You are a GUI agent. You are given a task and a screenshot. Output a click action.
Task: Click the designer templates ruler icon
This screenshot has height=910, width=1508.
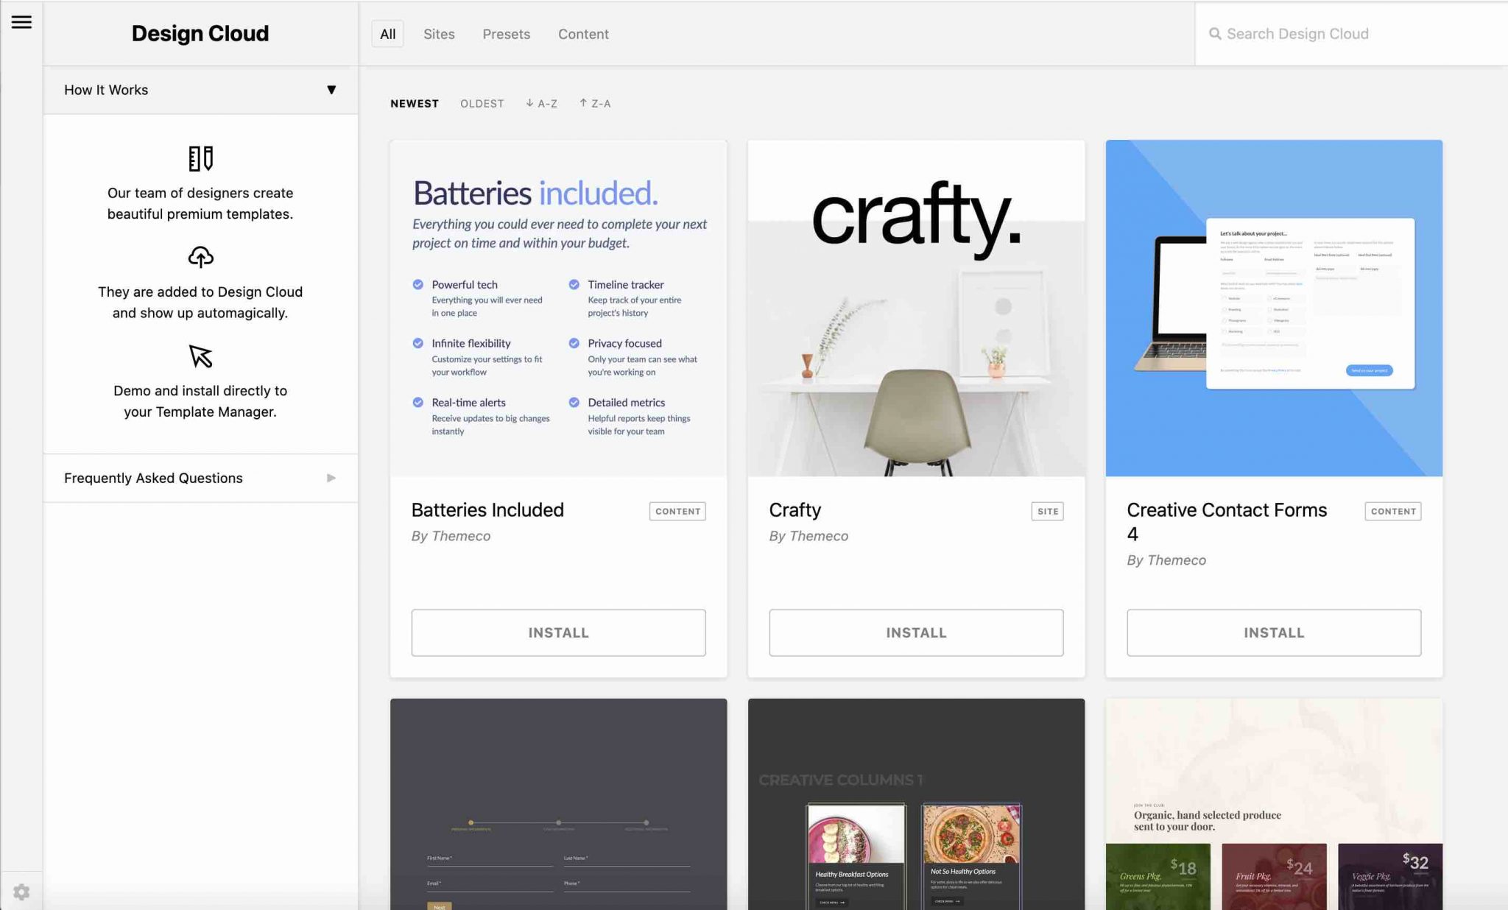[200, 158]
